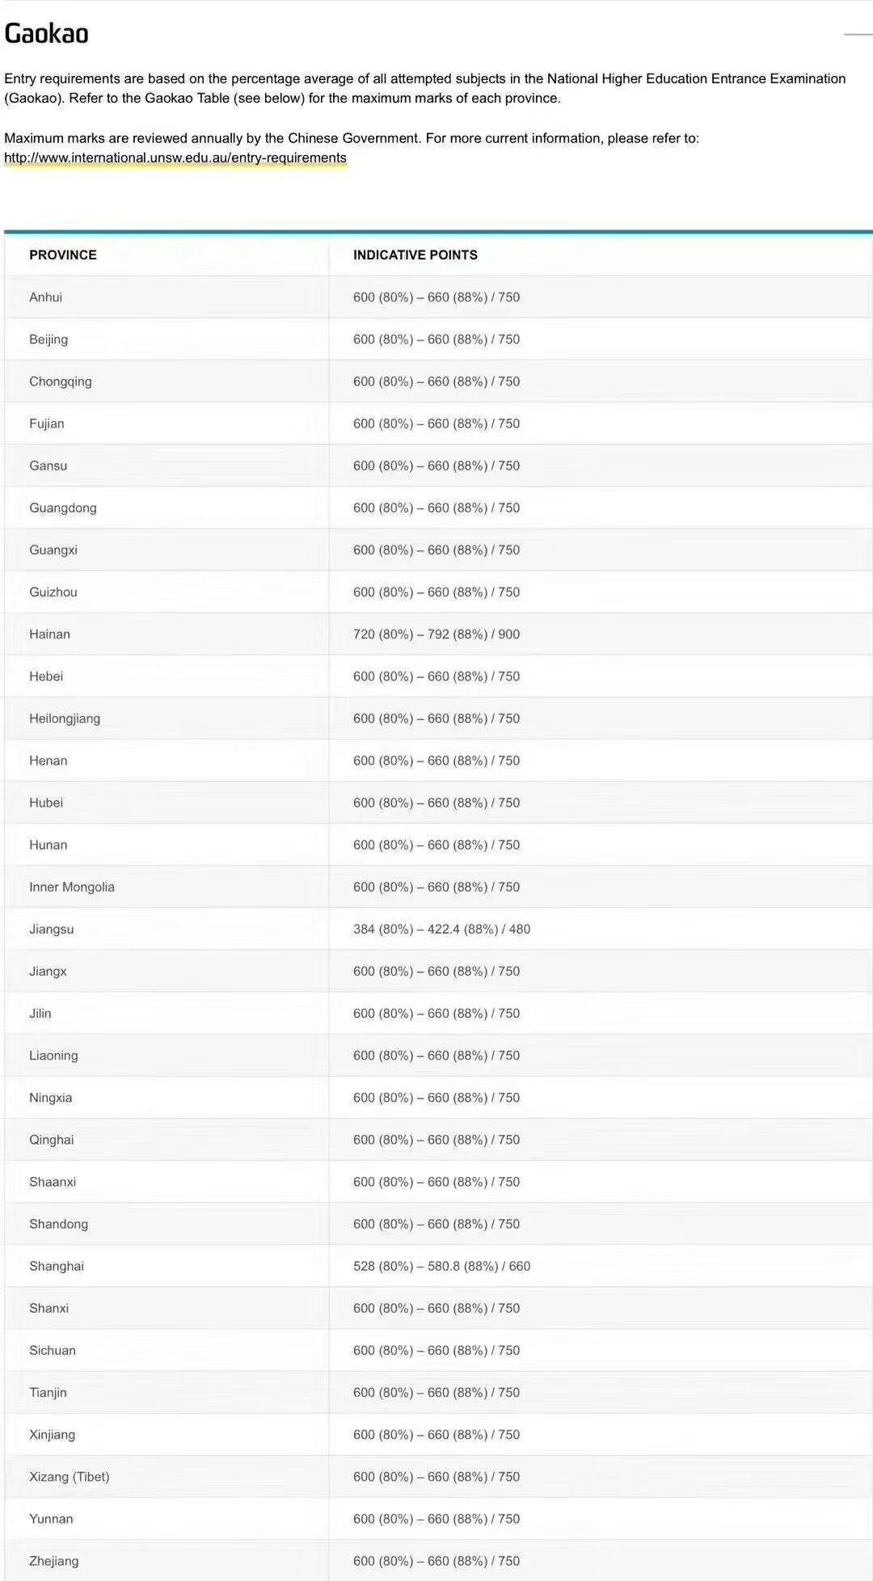Click the Hainan indicative points cell
This screenshot has width=873, height=1581.
[436, 634]
